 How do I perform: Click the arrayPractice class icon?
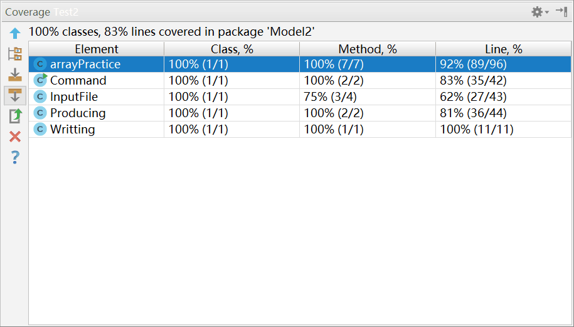point(40,65)
